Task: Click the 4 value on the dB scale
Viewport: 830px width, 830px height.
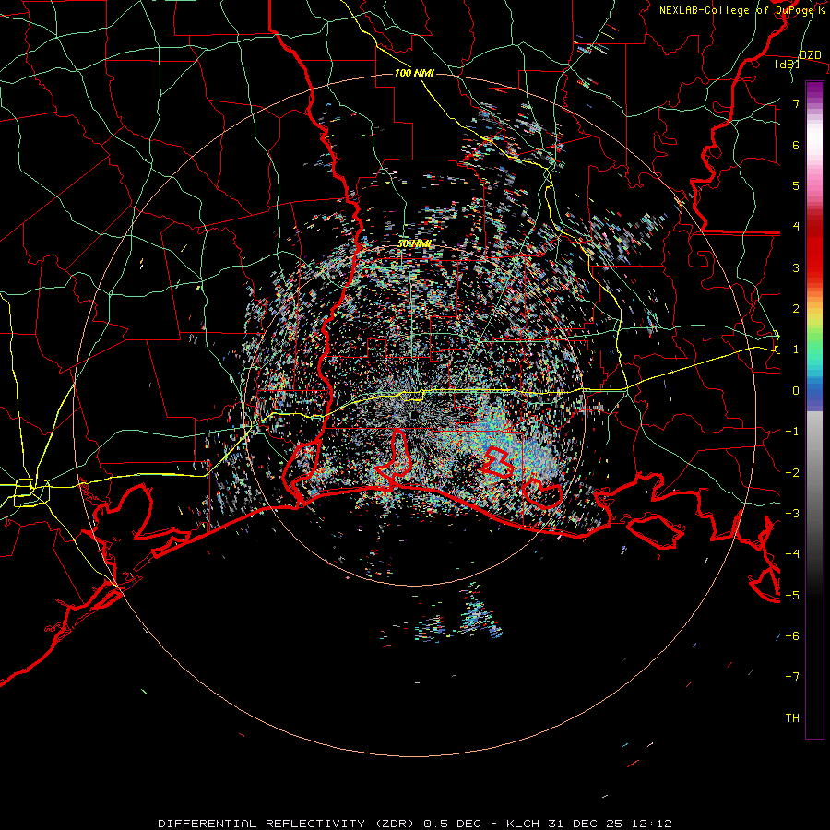Action: tap(796, 227)
